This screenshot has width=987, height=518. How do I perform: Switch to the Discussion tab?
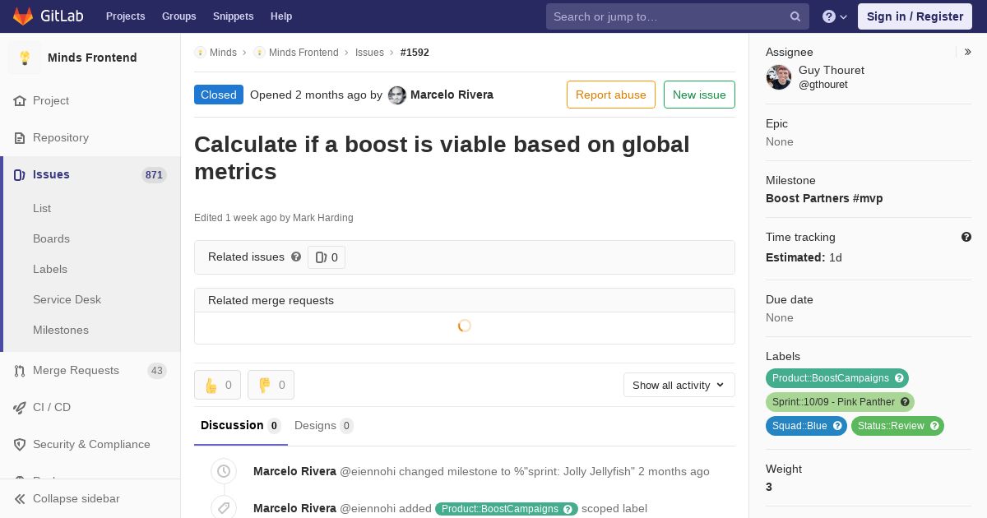241,425
